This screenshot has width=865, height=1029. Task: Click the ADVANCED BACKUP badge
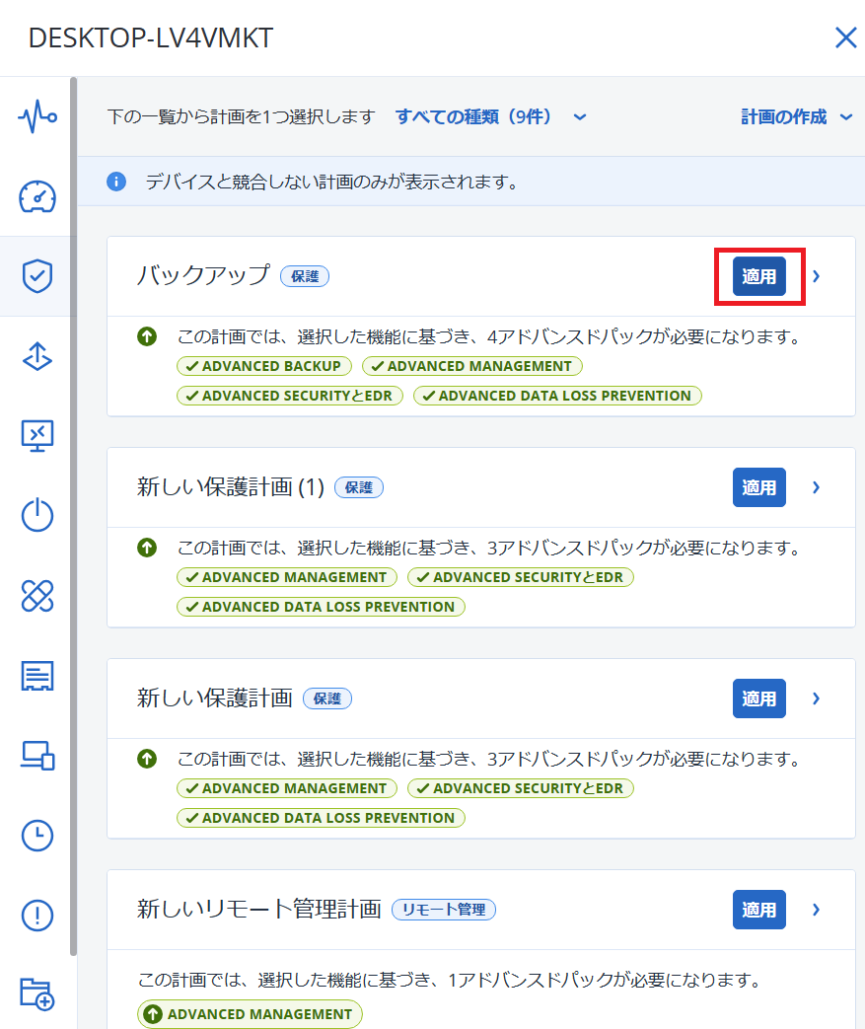pos(263,366)
